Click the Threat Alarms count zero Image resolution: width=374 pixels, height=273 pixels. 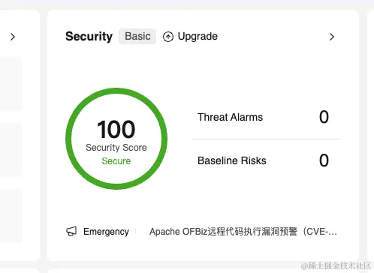(x=324, y=117)
